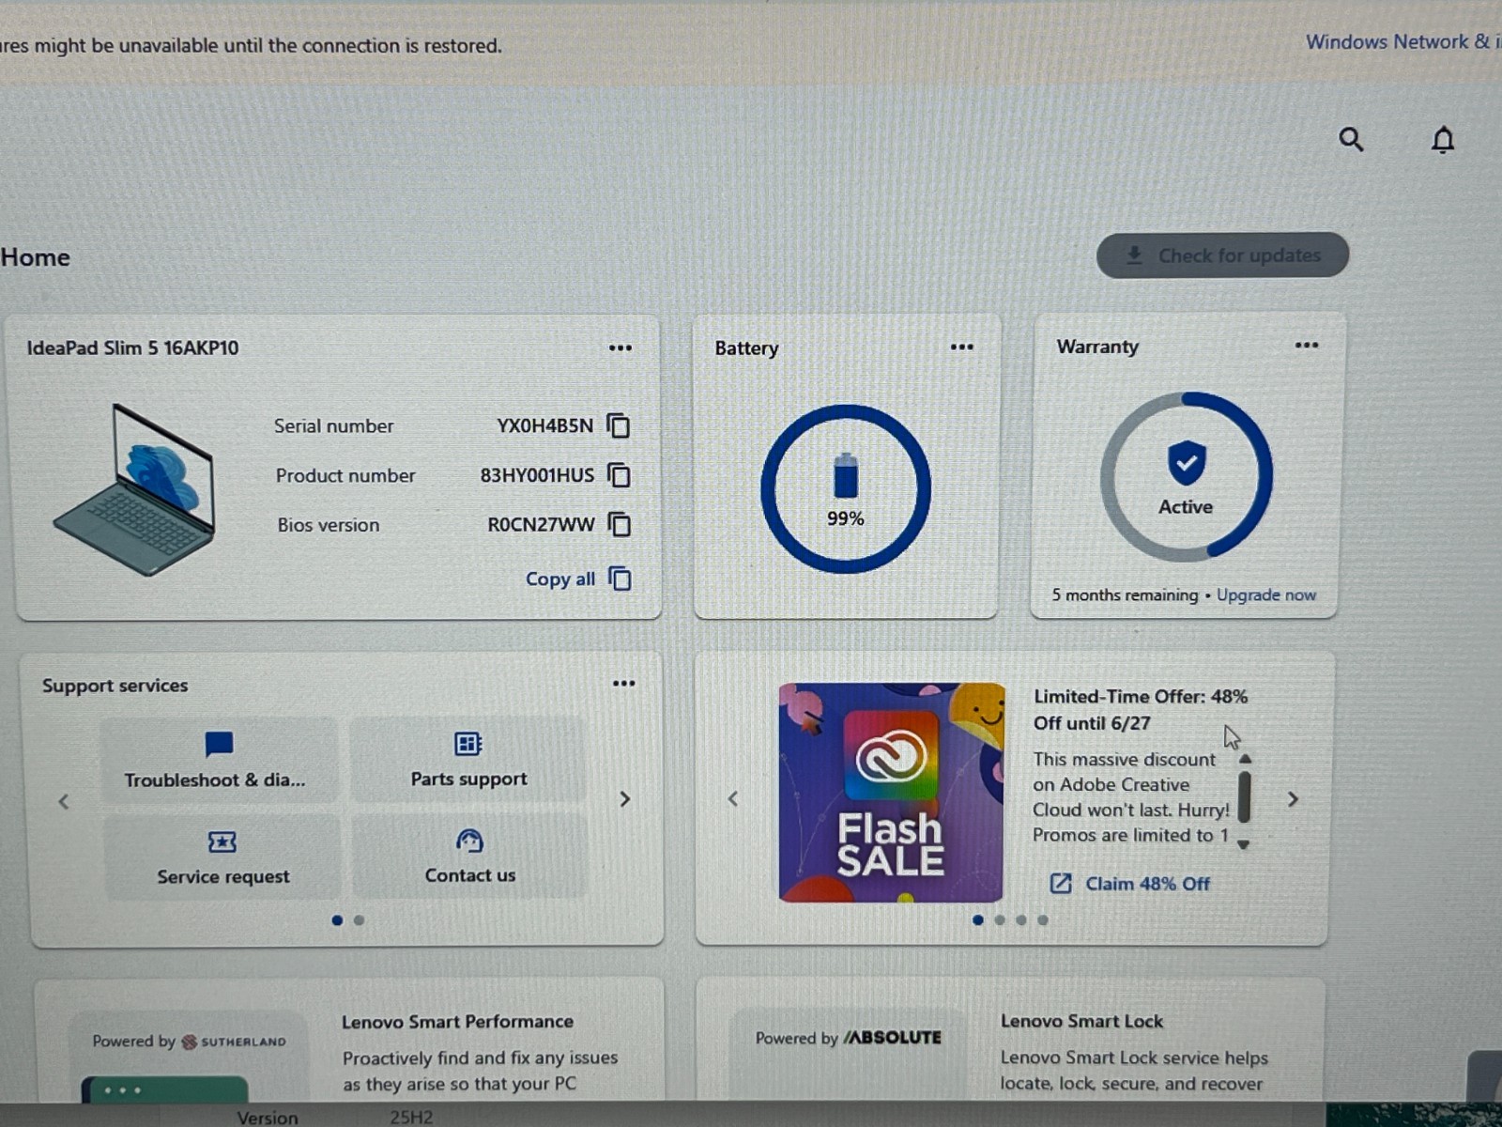The height and width of the screenshot is (1127, 1502).
Task: Open Warranty card more options menu
Action: 1307,345
